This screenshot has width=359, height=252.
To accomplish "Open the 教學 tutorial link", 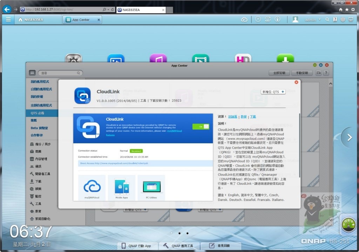I will [x=244, y=117].
